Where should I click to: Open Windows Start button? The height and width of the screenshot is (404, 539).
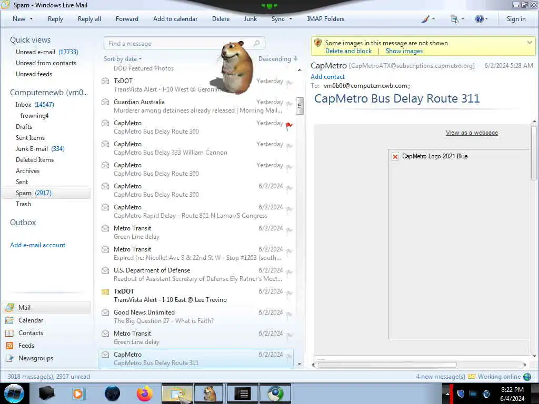(14, 393)
